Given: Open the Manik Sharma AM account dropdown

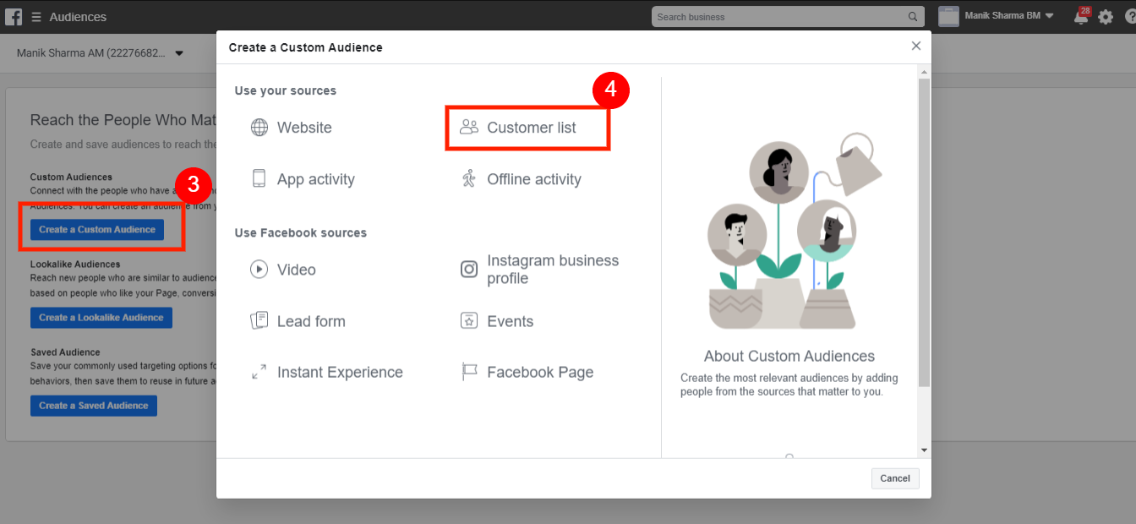Looking at the screenshot, I should click(100, 53).
